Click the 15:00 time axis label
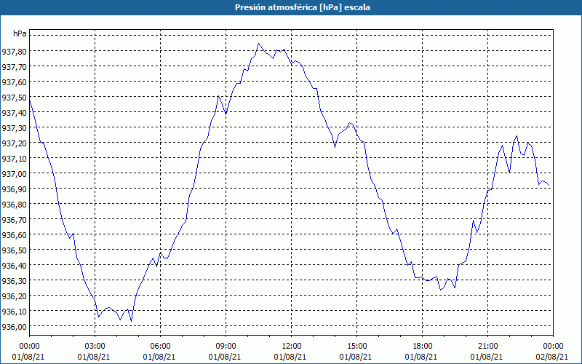This screenshot has height=364, width=582. click(356, 347)
